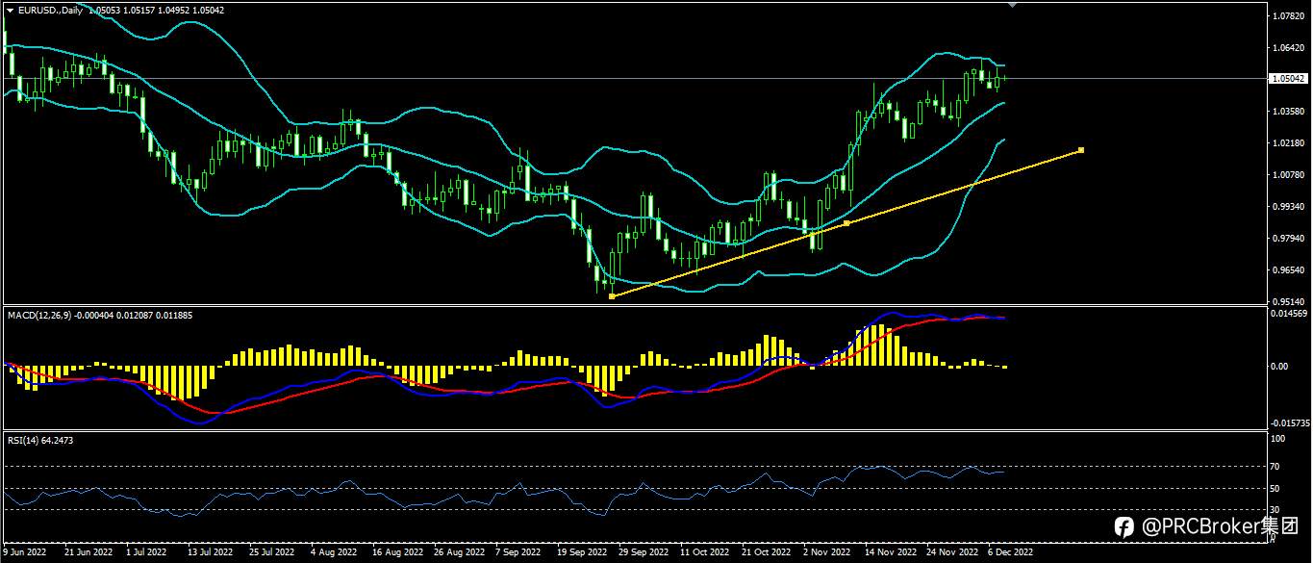Click the 1.02180 price axis label

point(1287,143)
